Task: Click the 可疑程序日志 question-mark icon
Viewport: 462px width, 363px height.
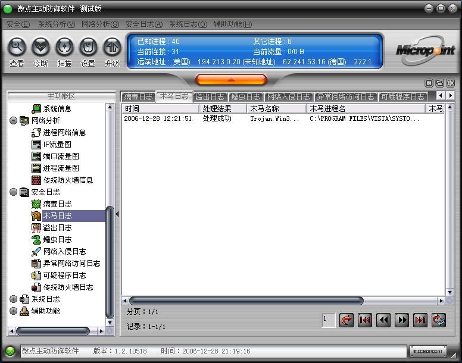Action: pos(36,276)
